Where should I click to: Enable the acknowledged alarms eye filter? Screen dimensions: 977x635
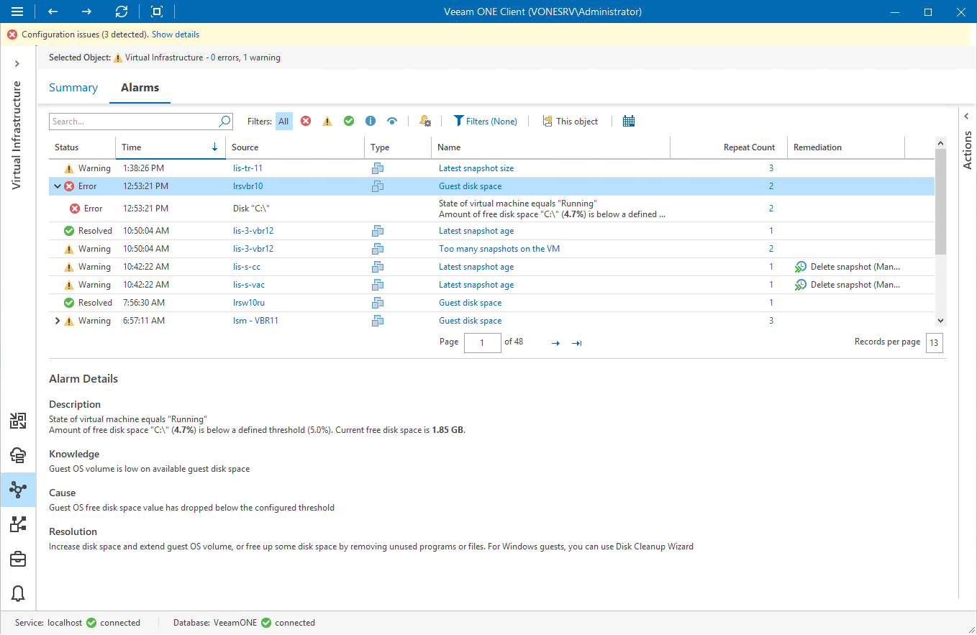[391, 121]
